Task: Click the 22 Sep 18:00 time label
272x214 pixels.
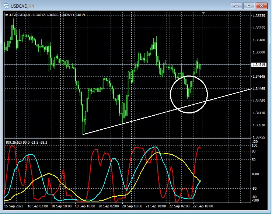Action: tap(203, 206)
